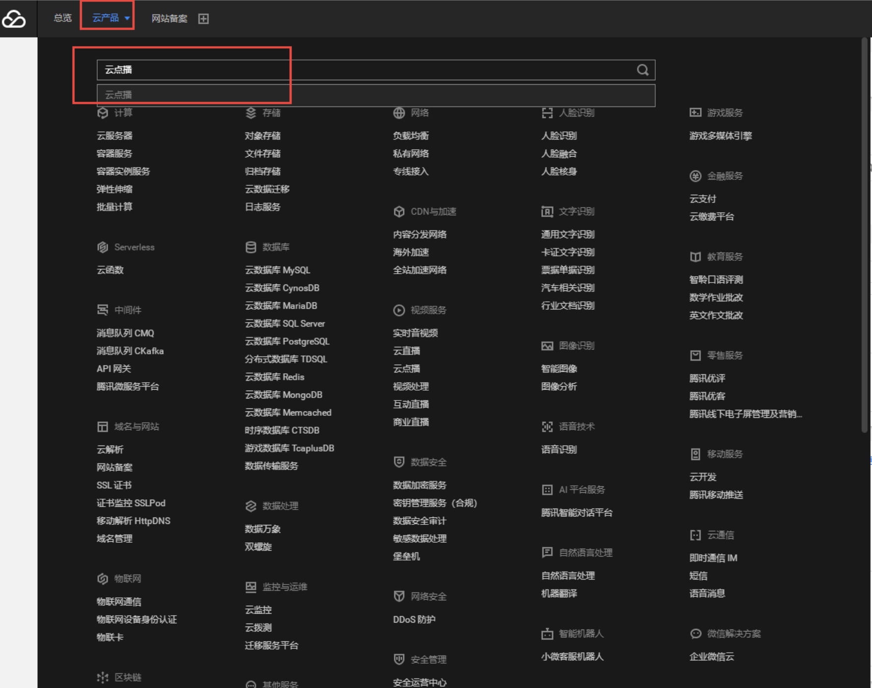Click the 数据处理 category icon

[x=251, y=506]
